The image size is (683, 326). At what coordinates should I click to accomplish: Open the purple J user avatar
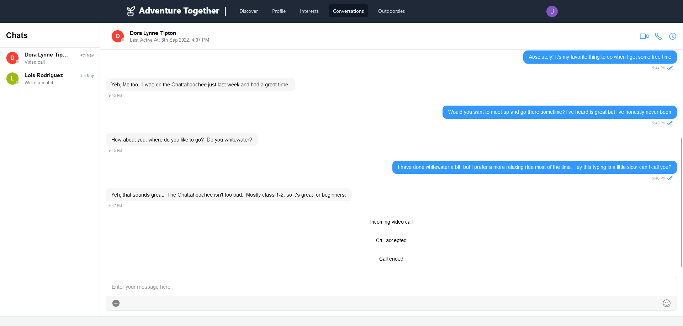[552, 11]
